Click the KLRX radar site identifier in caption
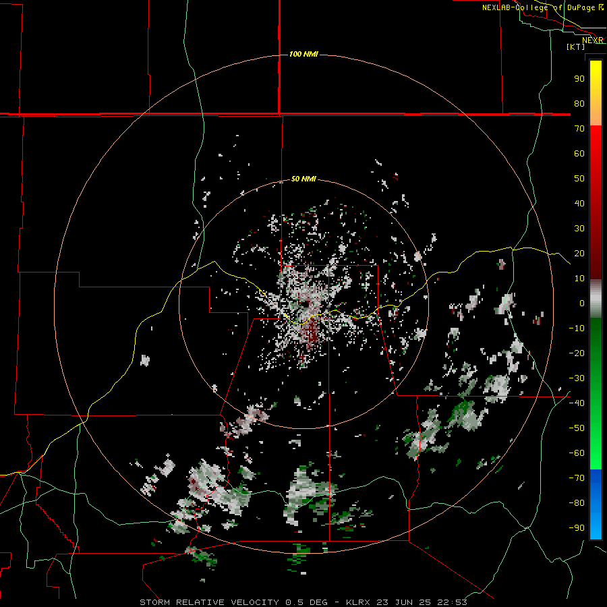 [x=358, y=602]
